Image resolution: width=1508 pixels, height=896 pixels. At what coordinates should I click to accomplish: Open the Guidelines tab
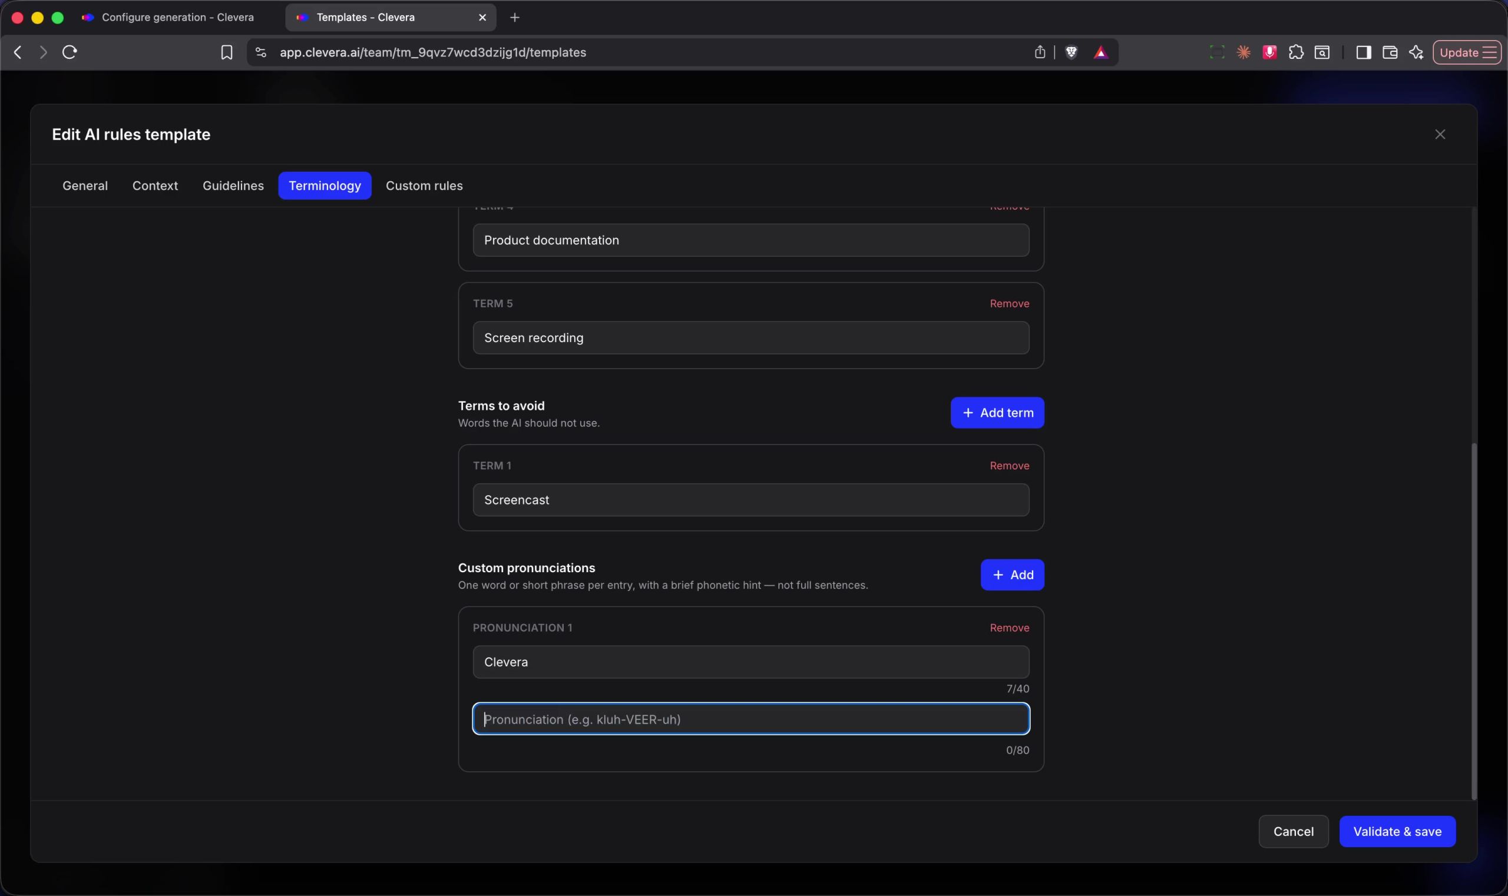pos(233,186)
